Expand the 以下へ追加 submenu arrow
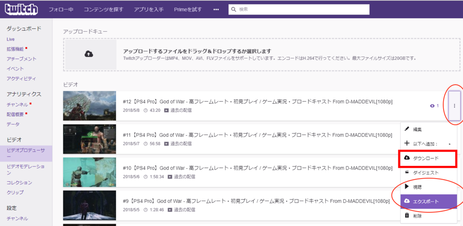Viewport: 463px width, 226px height. pos(450,144)
